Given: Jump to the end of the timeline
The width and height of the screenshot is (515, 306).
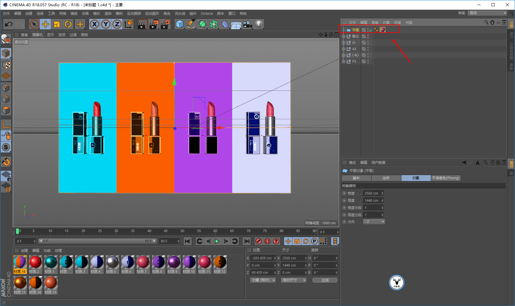Looking at the screenshot, I should coord(247,241).
